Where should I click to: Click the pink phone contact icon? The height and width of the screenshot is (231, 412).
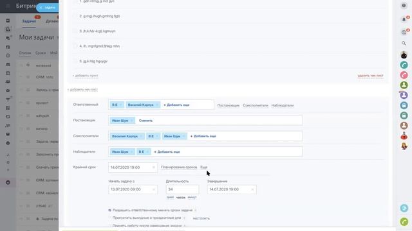404,75
